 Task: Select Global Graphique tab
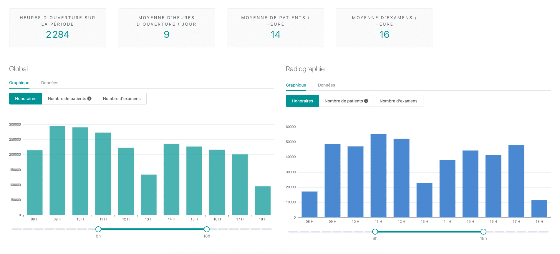coord(19,83)
